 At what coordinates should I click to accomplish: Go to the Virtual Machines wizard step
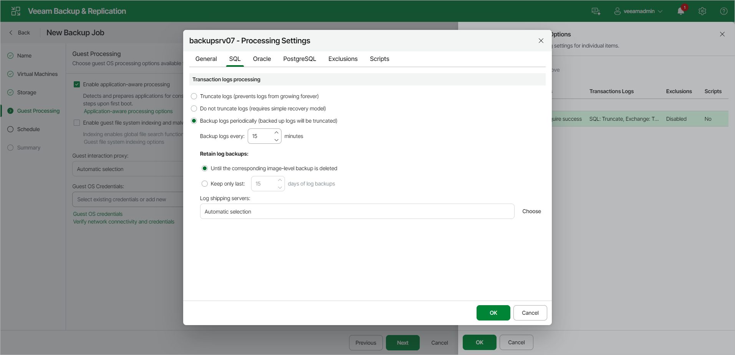[x=37, y=74]
